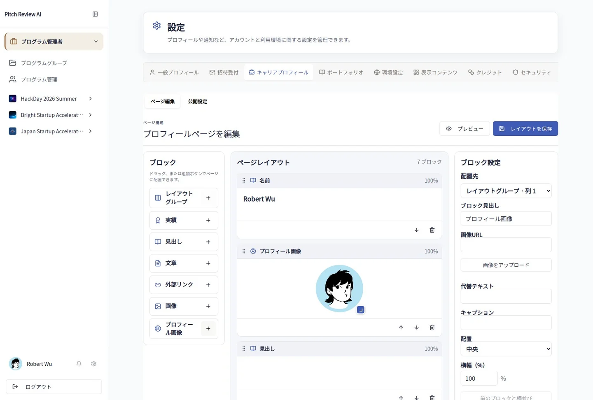Add a 文章 block with plus
The width and height of the screenshot is (593, 400).
pyautogui.click(x=208, y=263)
